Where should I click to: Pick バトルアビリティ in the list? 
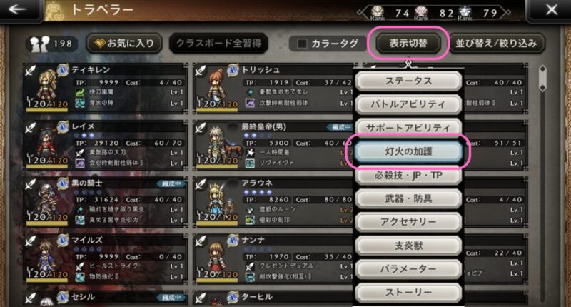[408, 104]
